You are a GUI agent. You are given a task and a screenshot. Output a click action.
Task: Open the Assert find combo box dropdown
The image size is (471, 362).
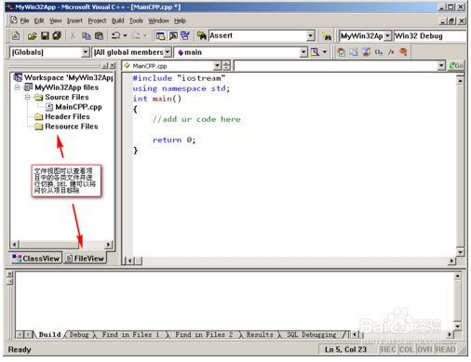[311, 36]
